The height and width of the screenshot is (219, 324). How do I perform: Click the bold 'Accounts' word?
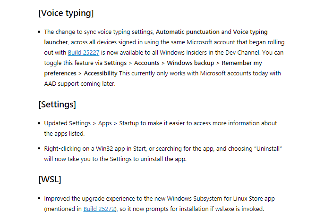pyautogui.click(x=147, y=63)
